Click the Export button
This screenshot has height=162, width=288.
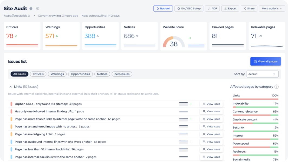pyautogui.click(x=230, y=8)
